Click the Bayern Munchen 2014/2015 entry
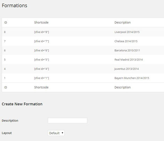The height and width of the screenshot is (141, 164). (132, 78)
